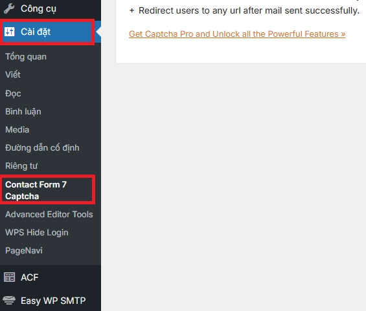Viewport: 366px width, 311px height.
Task: Open Viết settings submenu
Action: [13, 74]
